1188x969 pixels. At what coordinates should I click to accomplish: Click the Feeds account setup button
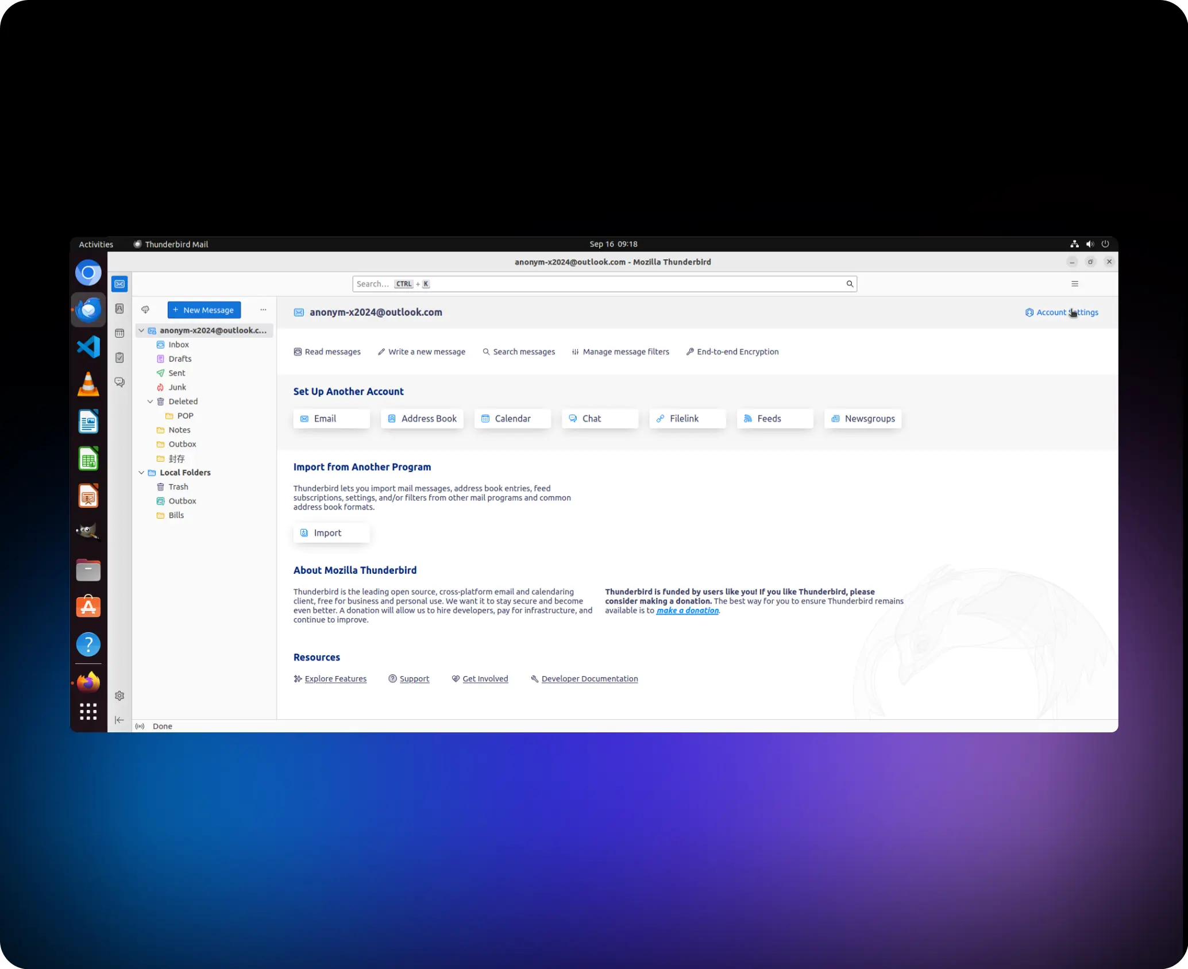point(774,419)
